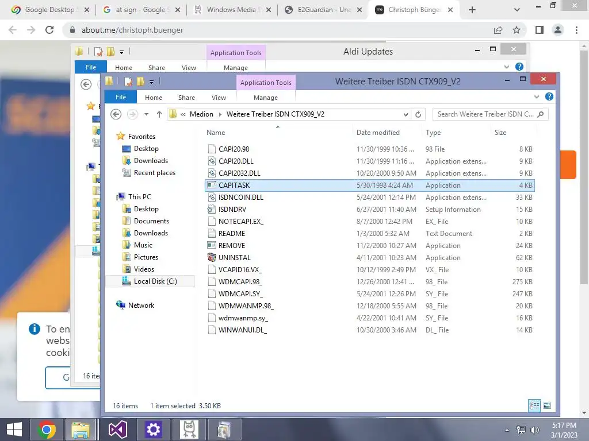Sort by Name column header
Viewport: 589px width, 441px height.
click(216, 133)
